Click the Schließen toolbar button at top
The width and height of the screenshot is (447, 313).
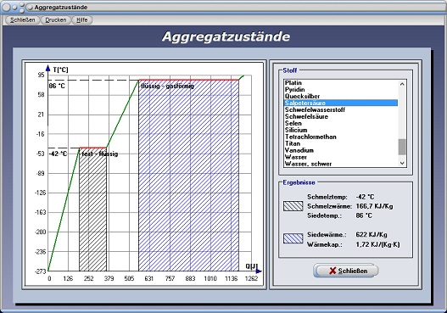(x=23, y=20)
